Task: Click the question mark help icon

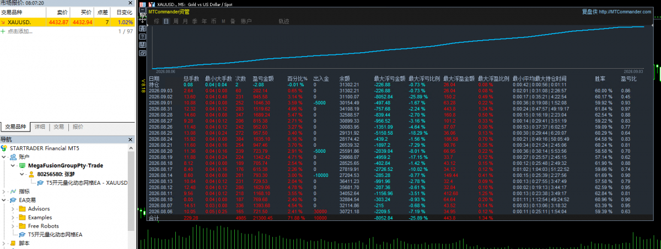Action: coord(142,37)
